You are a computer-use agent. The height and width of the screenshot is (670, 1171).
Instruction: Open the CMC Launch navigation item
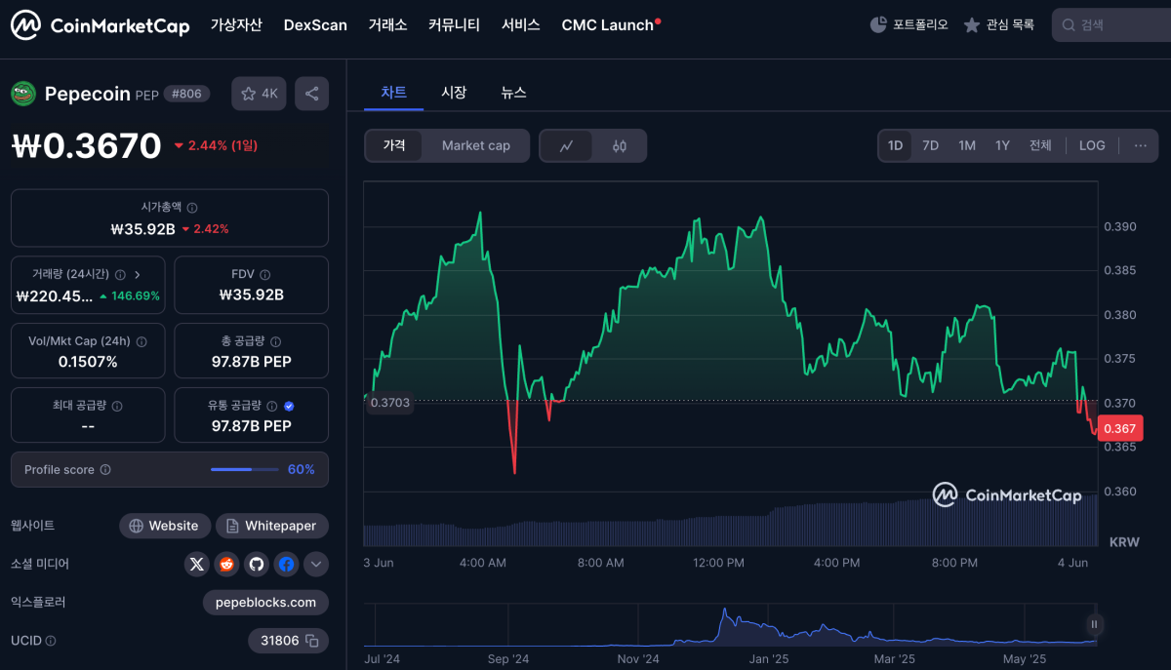tap(611, 25)
